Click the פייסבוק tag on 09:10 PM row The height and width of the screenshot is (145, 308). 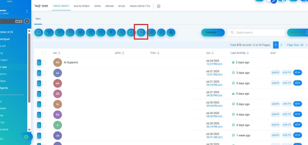(276, 83)
